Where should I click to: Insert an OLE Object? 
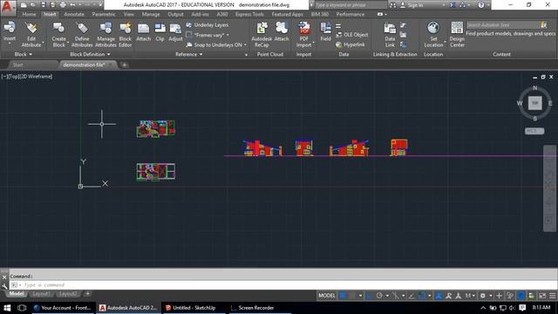352,35
